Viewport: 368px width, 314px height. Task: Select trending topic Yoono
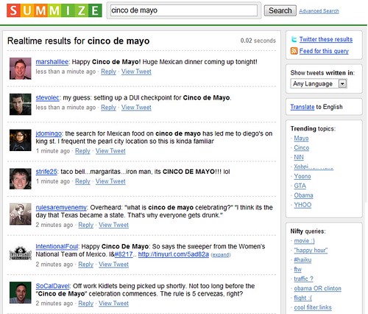[302, 176]
